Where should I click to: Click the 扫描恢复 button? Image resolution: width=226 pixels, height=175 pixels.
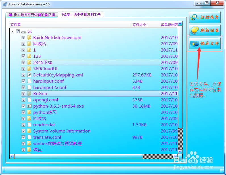[205, 17]
